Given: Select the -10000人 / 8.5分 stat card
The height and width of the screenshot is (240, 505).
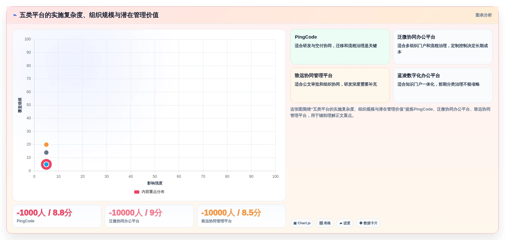Looking at the screenshot, I should pyautogui.click(x=241, y=216).
